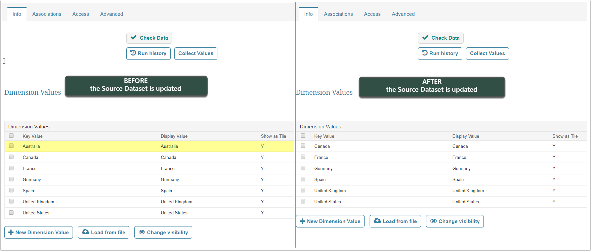Image resolution: width=591 pixels, height=251 pixels.
Task: Click the eye icon on Change visibility in BEFORE panel
Action: coord(142,232)
